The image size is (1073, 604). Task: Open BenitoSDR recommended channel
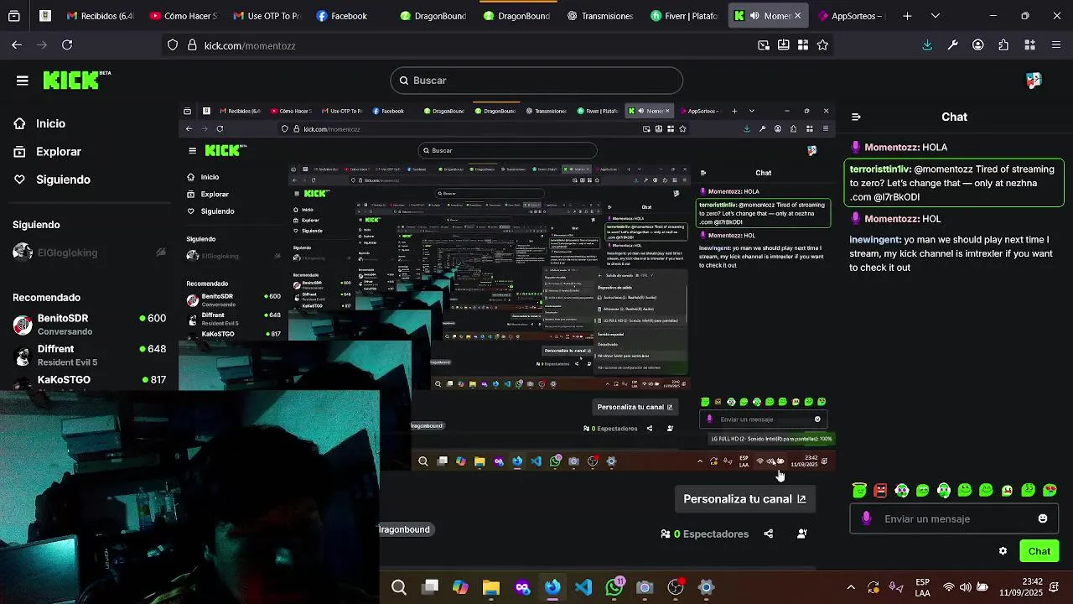pyautogui.click(x=88, y=325)
